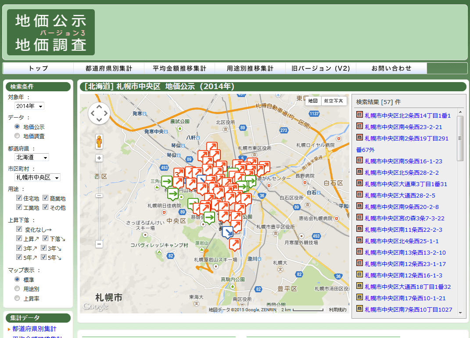
Task: Click the 住 icon beside 宮の森3条7-3-22
Action: pyautogui.click(x=359, y=217)
